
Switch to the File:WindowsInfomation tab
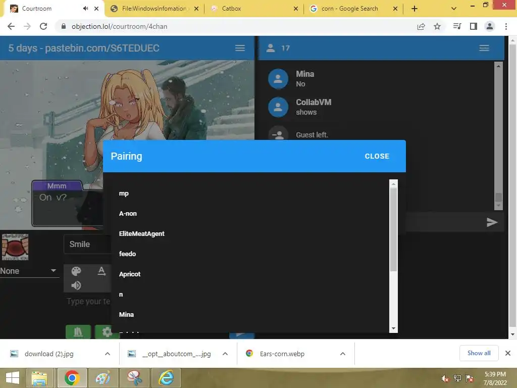(154, 9)
